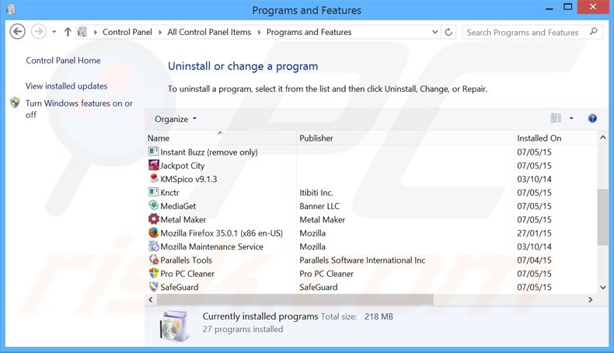Select the KMSpico v9.1.3 entry

click(188, 179)
